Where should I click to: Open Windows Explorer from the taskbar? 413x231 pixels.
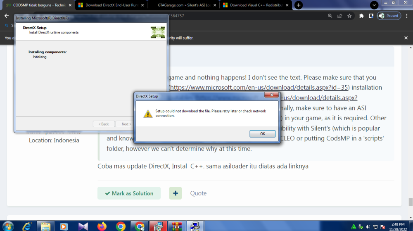click(x=45, y=226)
